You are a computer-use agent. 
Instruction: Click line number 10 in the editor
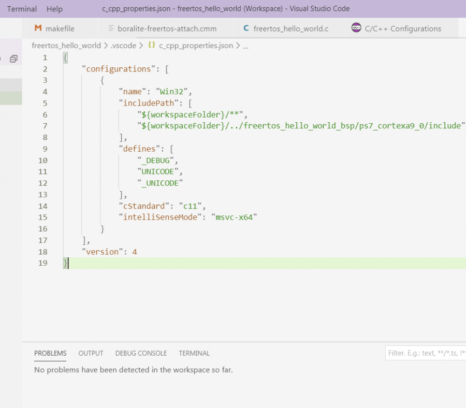(x=42, y=160)
